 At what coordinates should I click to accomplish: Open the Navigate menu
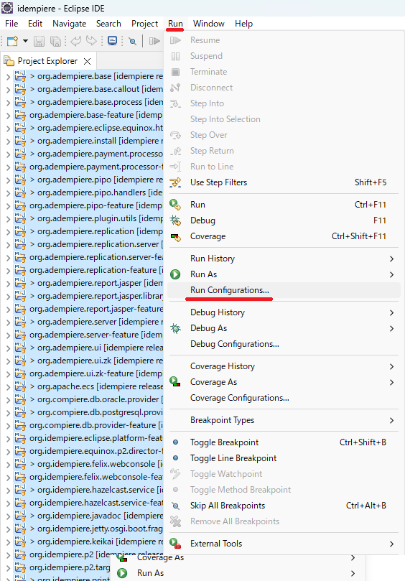(x=69, y=24)
